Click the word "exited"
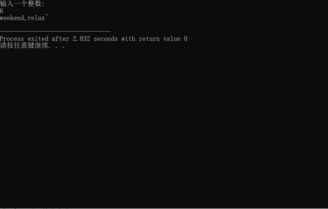The image size is (328, 209). 38,39
